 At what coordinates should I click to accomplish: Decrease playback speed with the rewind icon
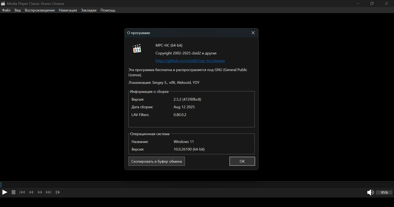(x=31, y=192)
